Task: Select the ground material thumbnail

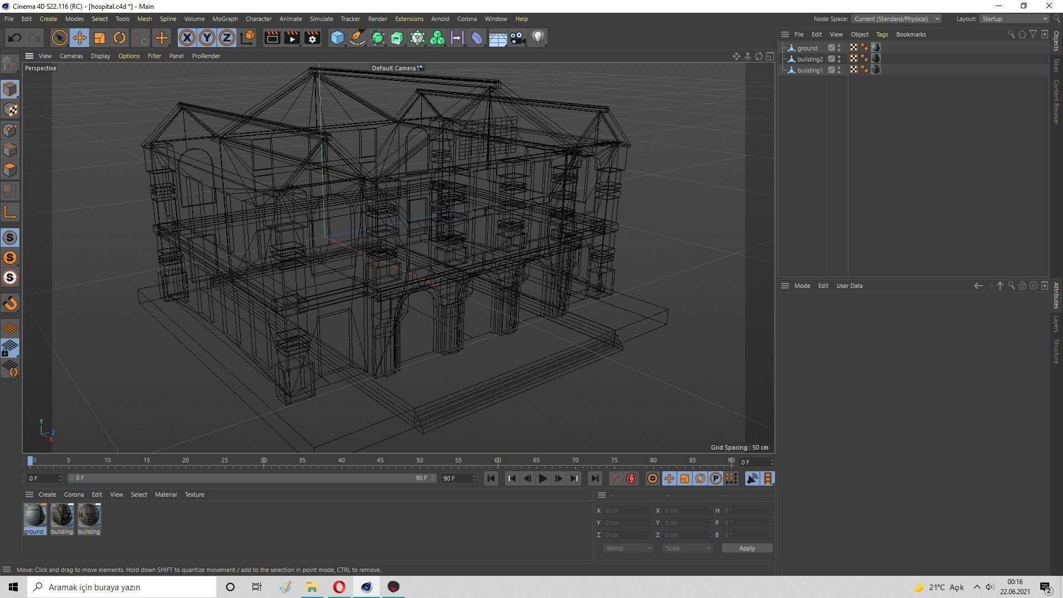Action: point(34,515)
